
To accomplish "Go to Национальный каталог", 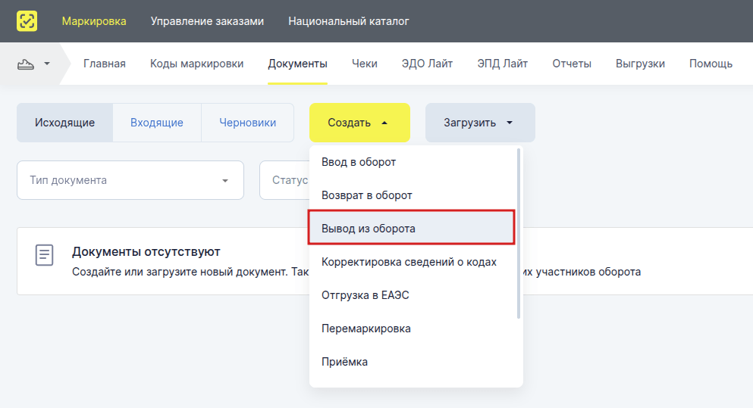I will tap(349, 21).
